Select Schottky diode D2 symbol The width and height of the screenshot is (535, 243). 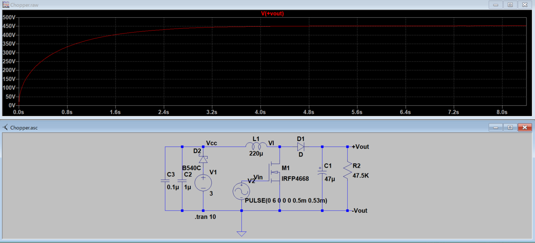tap(203, 159)
